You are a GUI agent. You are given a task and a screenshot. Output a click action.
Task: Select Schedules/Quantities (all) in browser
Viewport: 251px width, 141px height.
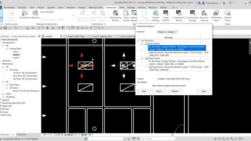pyautogui.click(x=13, y=103)
